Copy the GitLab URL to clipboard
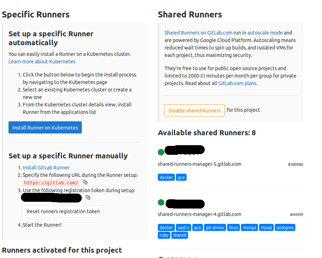Viewport: 322px width, 258px height. [85, 182]
